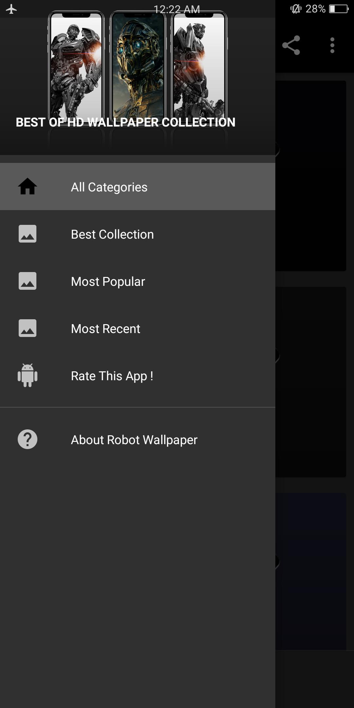
Task: Open the three-dot overflow menu
Action: (x=332, y=45)
